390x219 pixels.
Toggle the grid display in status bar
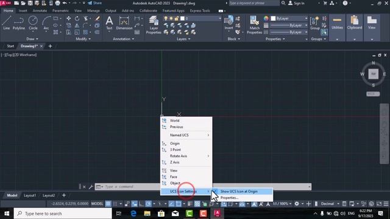pos(108,204)
